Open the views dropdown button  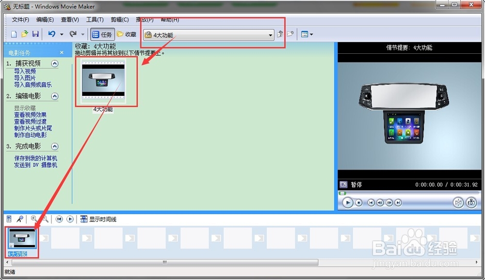307,34
